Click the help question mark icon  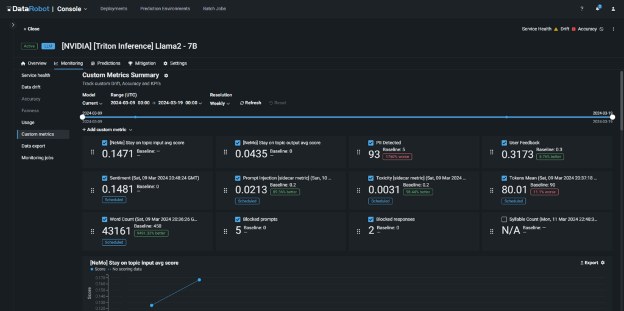pyautogui.click(x=581, y=9)
